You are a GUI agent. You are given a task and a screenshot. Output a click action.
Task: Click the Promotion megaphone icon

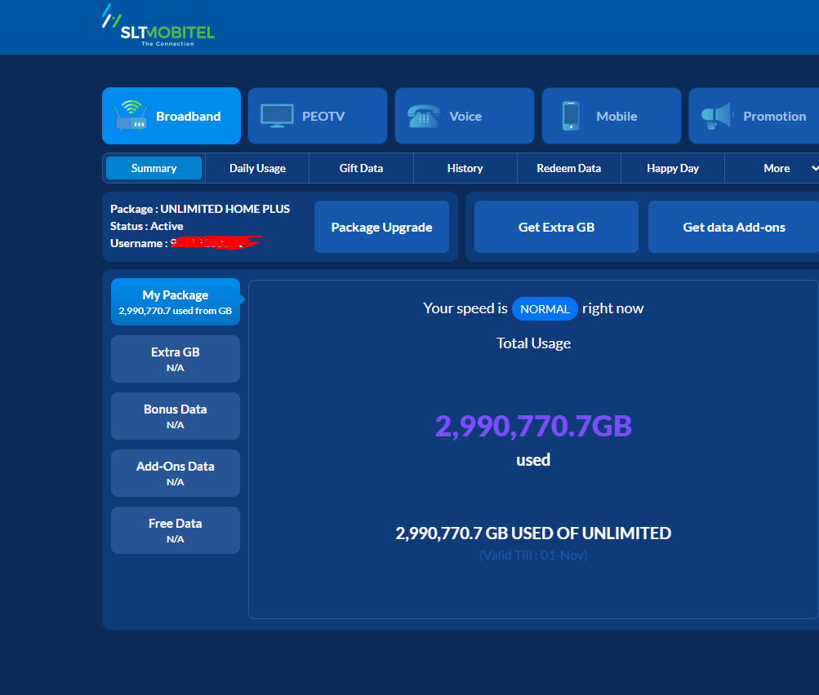pos(717,116)
